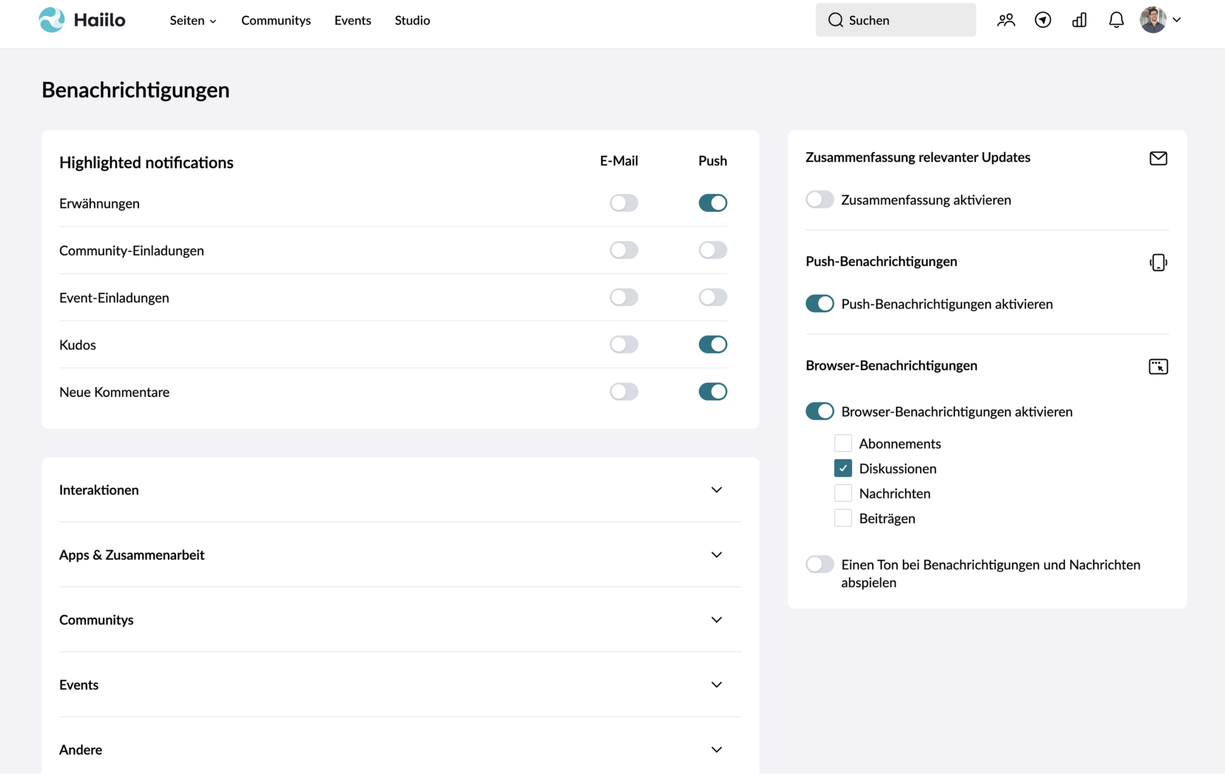Open Studio in navigation
The width and height of the screenshot is (1225, 774).
412,20
